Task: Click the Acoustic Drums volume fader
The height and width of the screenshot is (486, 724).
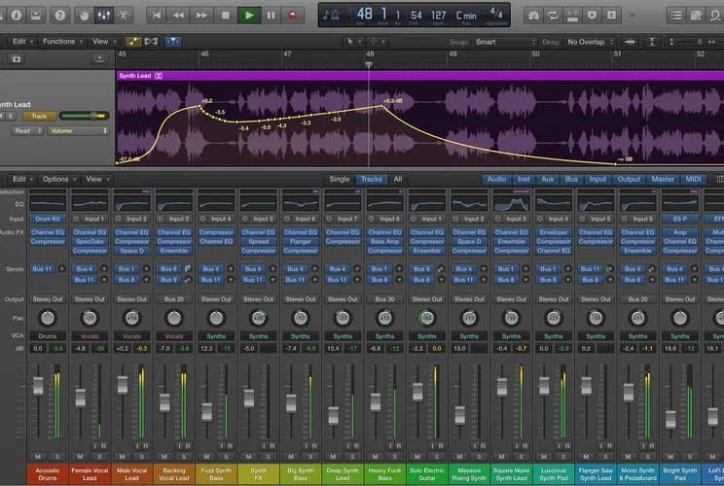Action: (38, 386)
